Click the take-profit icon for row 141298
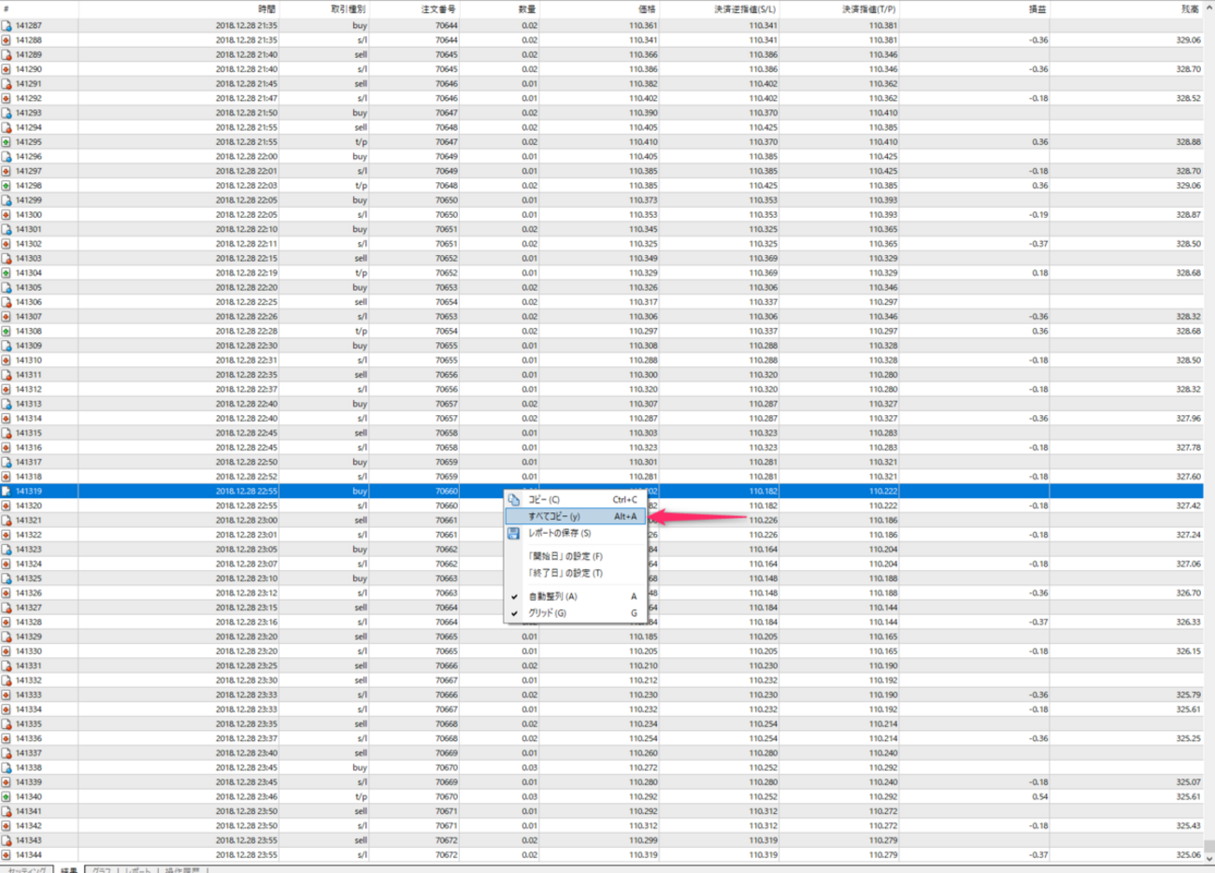Viewport: 1215px width, 873px height. coord(7,186)
